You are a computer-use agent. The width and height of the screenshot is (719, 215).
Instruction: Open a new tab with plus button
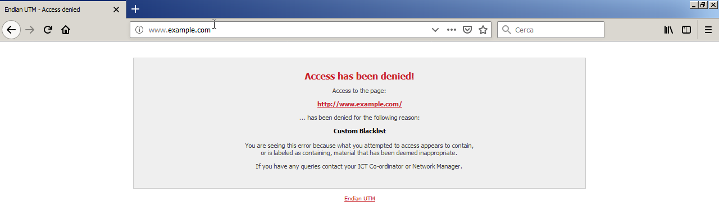(135, 9)
